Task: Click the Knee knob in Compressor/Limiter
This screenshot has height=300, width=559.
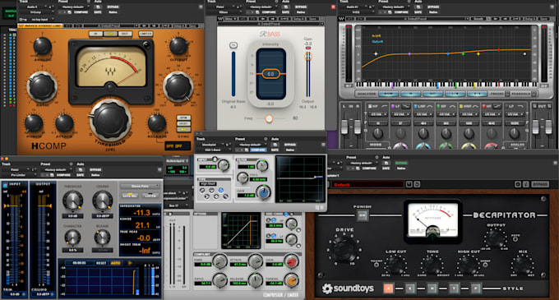Action: 219,261
